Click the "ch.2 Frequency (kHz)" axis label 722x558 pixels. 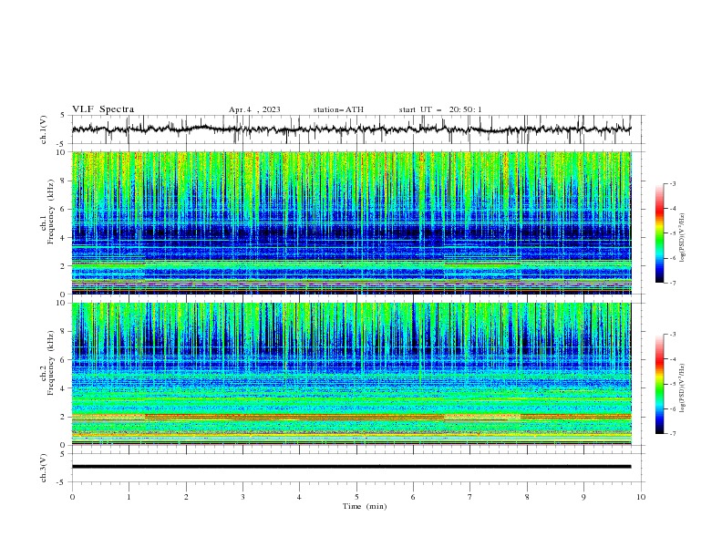(46, 362)
